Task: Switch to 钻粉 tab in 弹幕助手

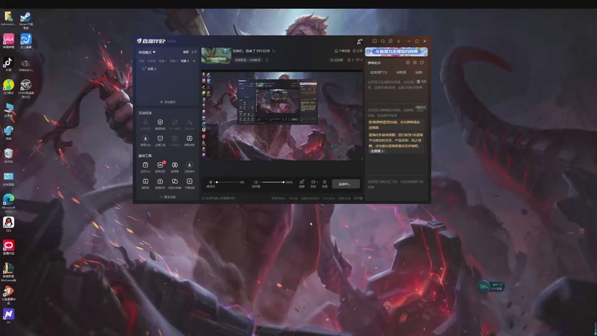Action: point(419,72)
